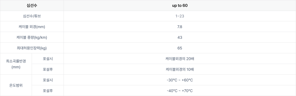Click the 케이블 중량(kg/km) label

[x=32, y=37]
